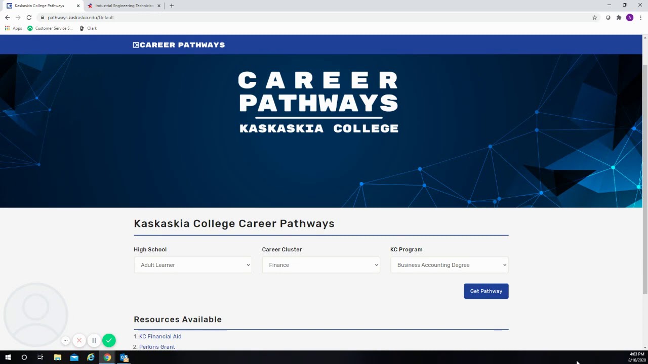This screenshot has width=648, height=364.
Task: Click the webcam avatar bubble overlay
Action: tap(35, 314)
